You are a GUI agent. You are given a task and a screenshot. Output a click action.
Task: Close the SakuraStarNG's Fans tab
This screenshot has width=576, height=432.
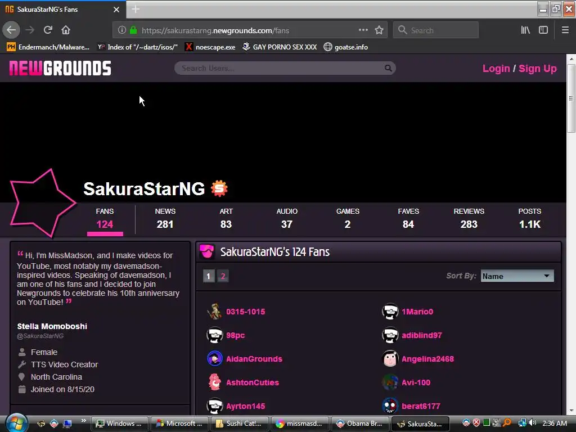point(116,10)
